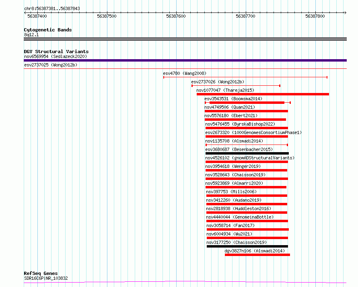Click the ruler position 56387500
This screenshot has width=358, height=287.
(x=107, y=16)
